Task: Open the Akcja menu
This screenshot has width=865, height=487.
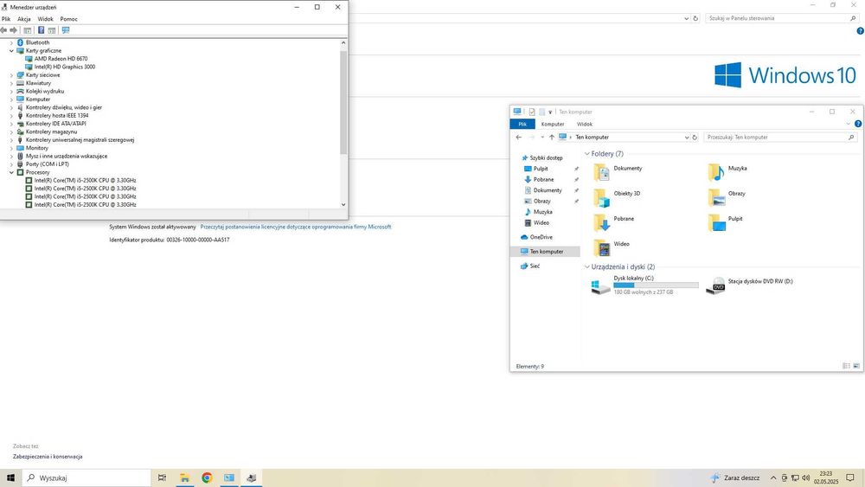Action: pyautogui.click(x=23, y=19)
